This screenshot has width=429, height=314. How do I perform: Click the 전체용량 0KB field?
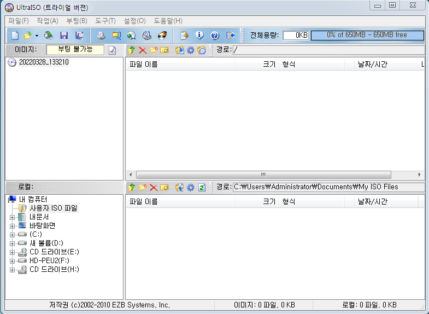pyautogui.click(x=296, y=36)
